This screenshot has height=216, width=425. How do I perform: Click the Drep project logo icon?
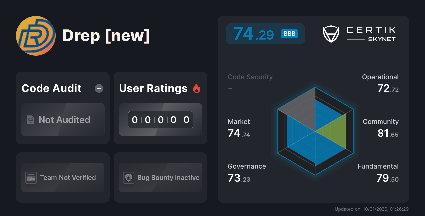[x=36, y=35]
